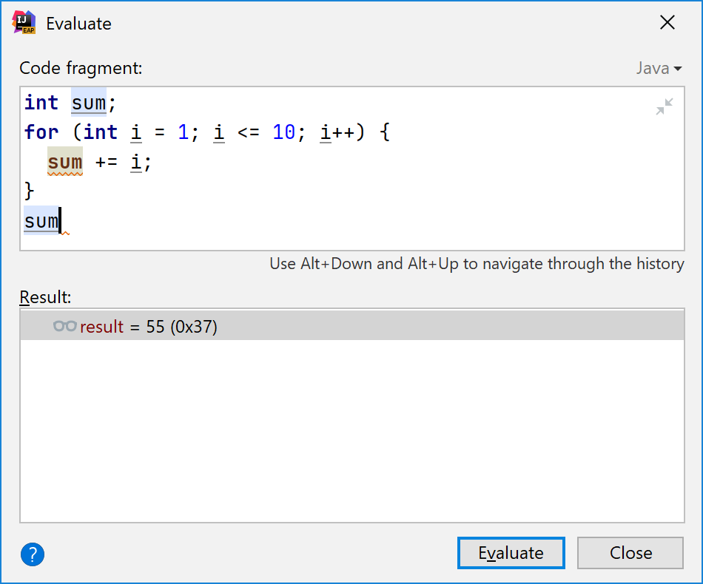This screenshot has height=584, width=703.
Task: Click the number 10 in the for loop
Action: pos(284,132)
